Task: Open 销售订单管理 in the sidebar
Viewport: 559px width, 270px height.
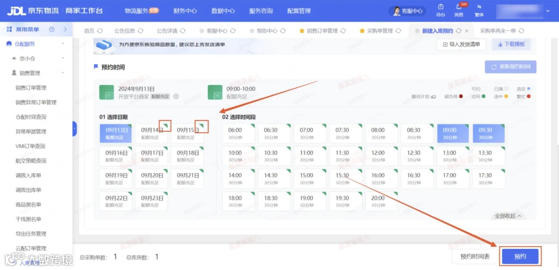Action: tap(31, 87)
